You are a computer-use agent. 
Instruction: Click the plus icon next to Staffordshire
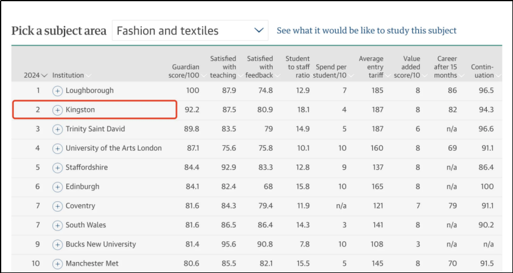pos(58,168)
